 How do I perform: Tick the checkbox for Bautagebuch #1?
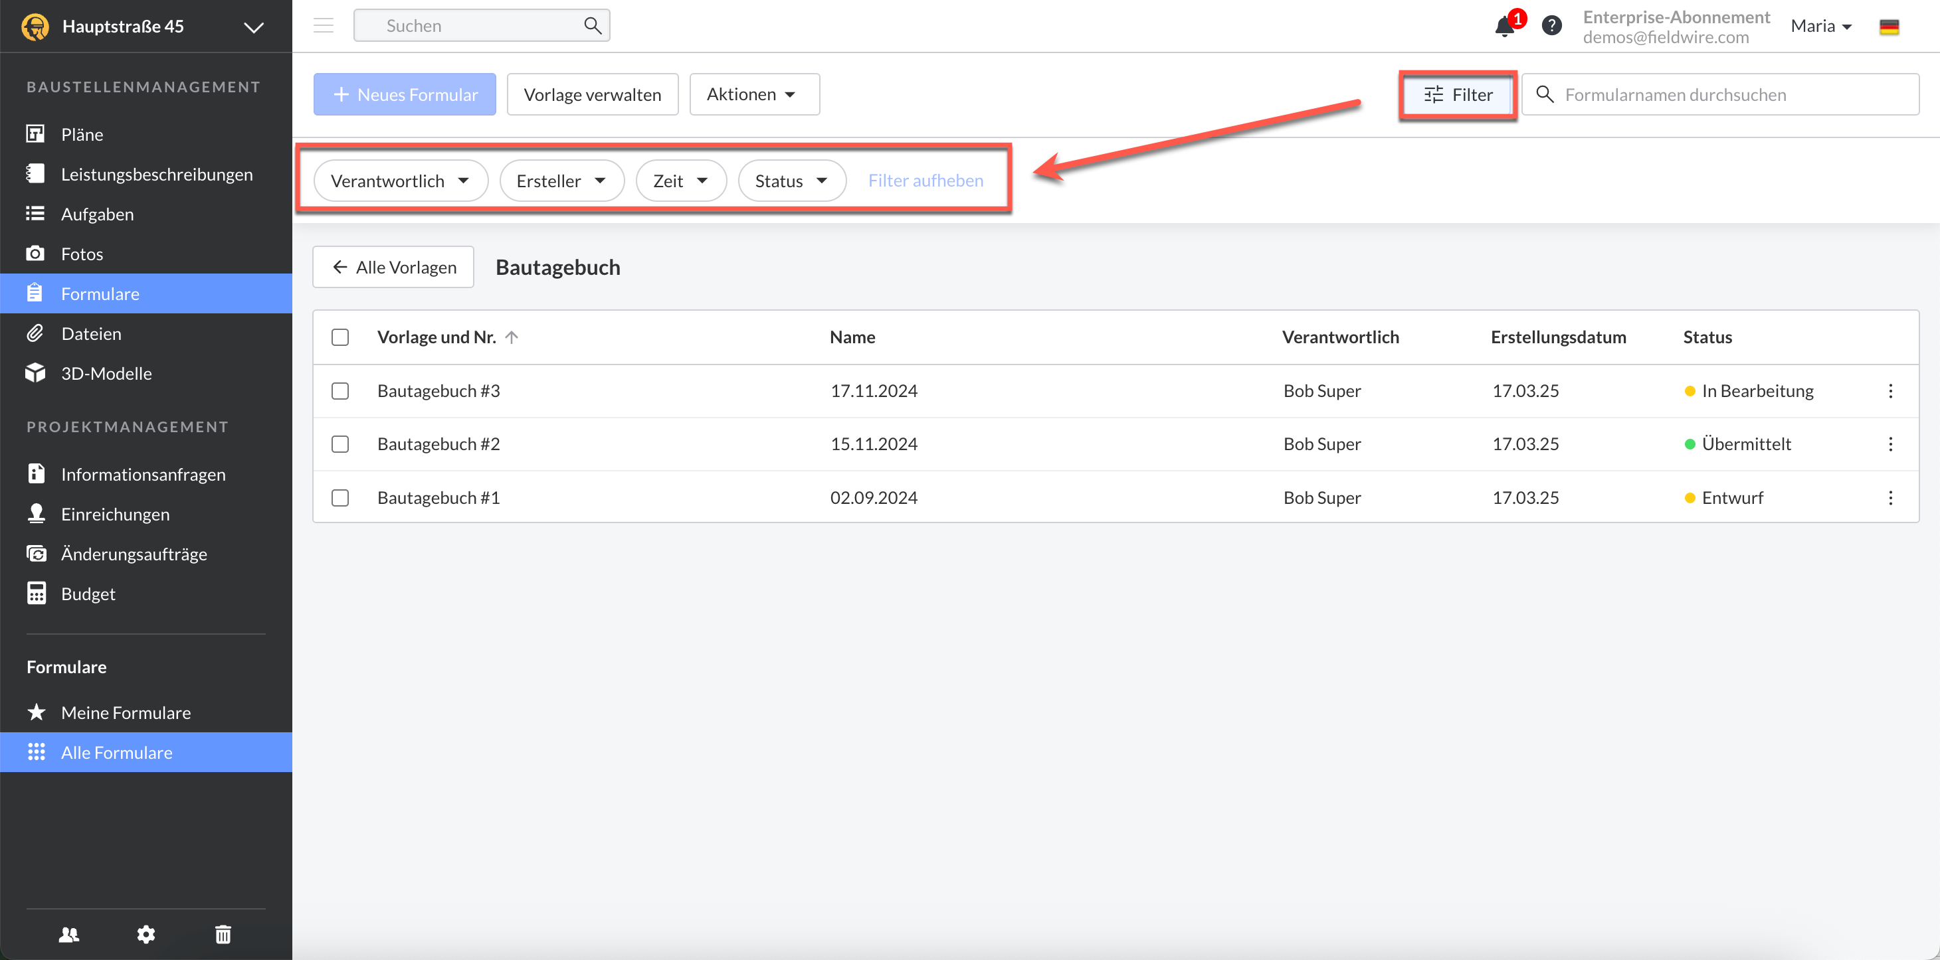(340, 497)
